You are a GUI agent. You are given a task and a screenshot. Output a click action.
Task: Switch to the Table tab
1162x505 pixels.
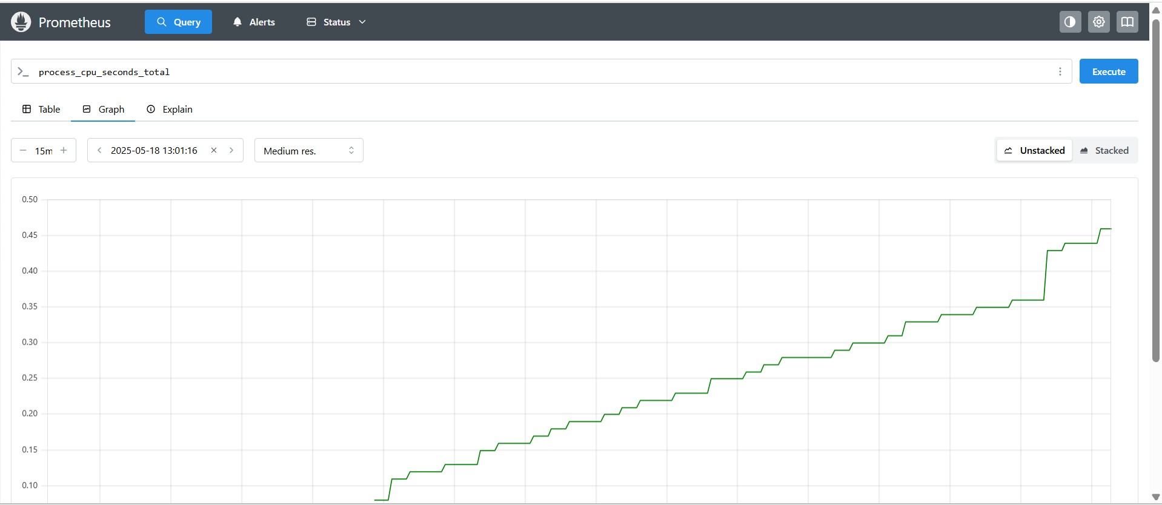point(41,109)
